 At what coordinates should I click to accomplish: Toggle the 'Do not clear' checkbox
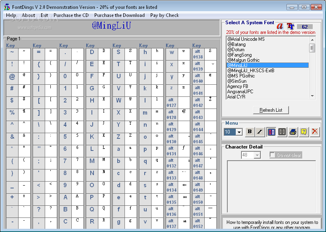click(x=272, y=155)
